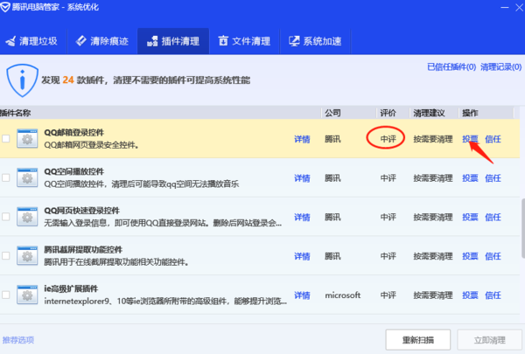The image size is (525, 354).
Task: Check the QQ邮箱登录控件 checkbox
Action: click(6, 139)
